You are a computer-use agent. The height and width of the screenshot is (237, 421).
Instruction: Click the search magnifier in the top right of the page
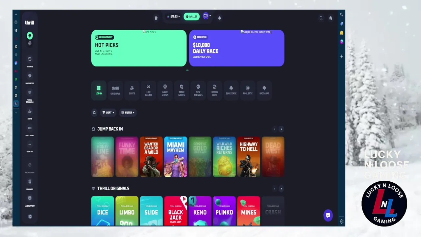point(321,18)
